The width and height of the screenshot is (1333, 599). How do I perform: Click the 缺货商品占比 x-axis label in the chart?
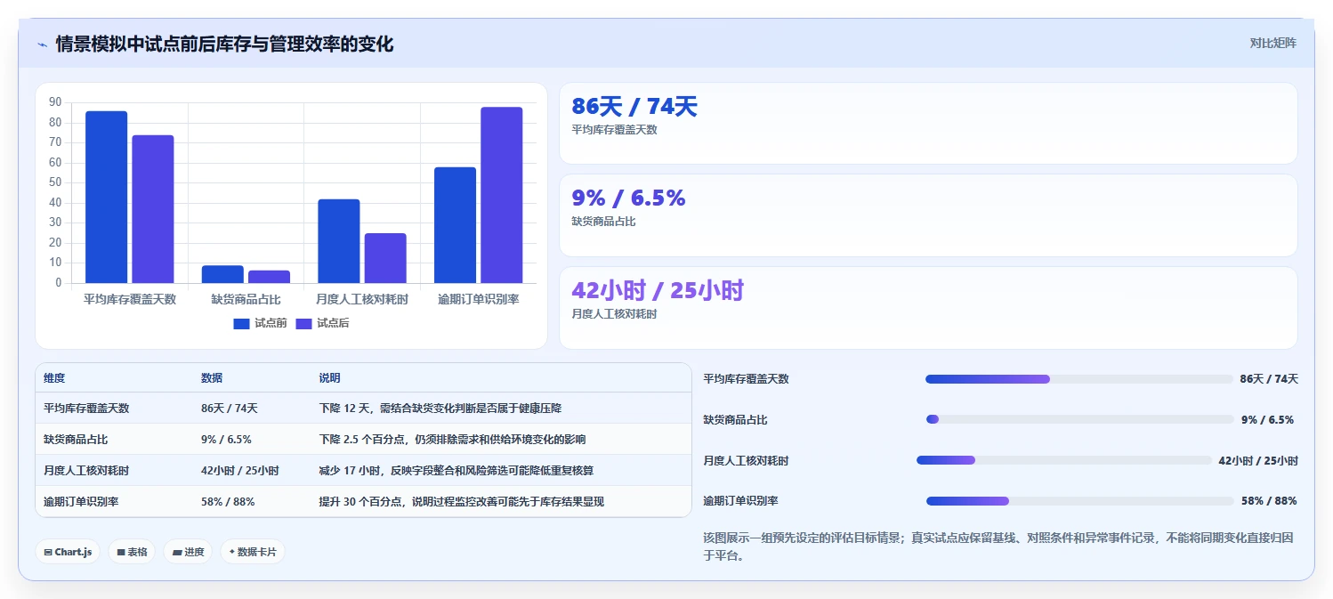point(246,300)
